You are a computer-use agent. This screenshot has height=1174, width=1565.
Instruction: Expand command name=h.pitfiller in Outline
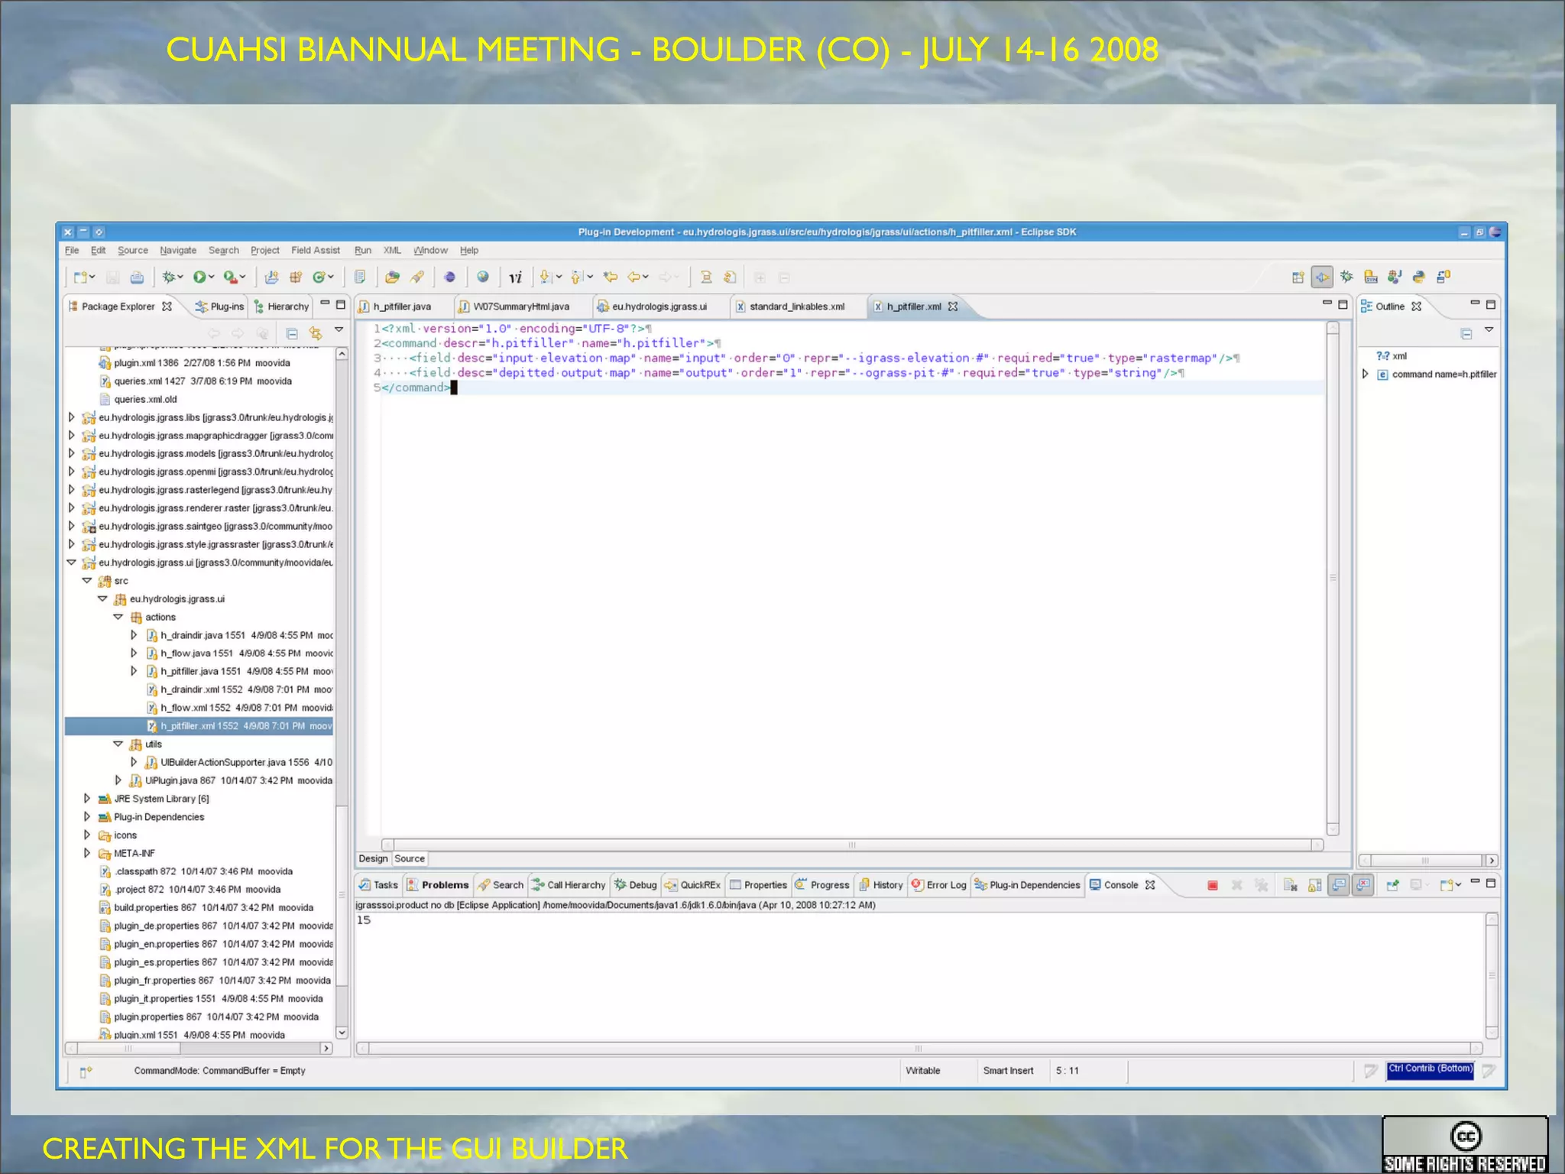pyautogui.click(x=1365, y=374)
